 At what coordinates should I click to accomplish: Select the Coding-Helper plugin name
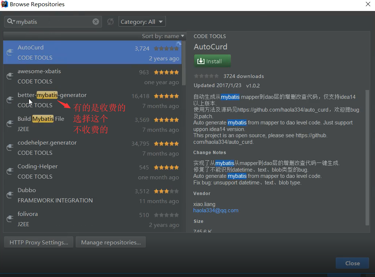click(x=37, y=166)
